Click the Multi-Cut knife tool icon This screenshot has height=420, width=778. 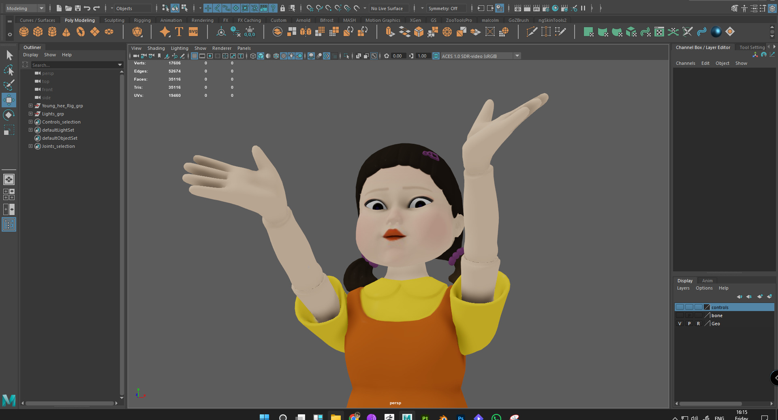(x=532, y=32)
